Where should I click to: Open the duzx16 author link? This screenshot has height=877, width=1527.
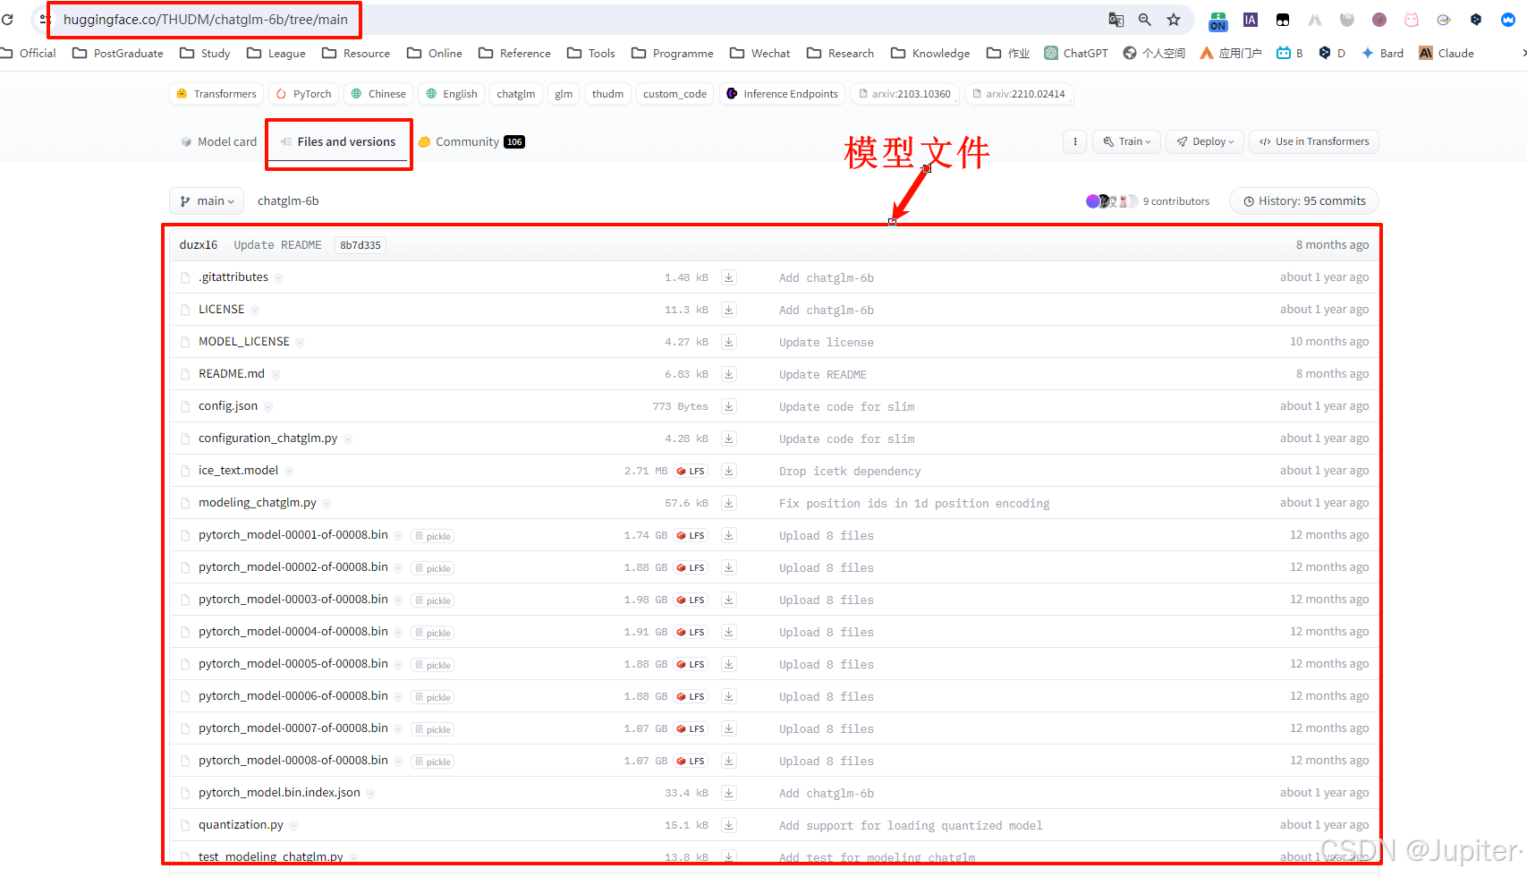199,245
